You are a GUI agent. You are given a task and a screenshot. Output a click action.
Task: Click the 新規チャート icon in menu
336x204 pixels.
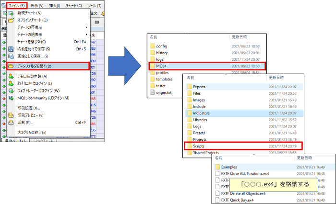[x=10, y=13]
